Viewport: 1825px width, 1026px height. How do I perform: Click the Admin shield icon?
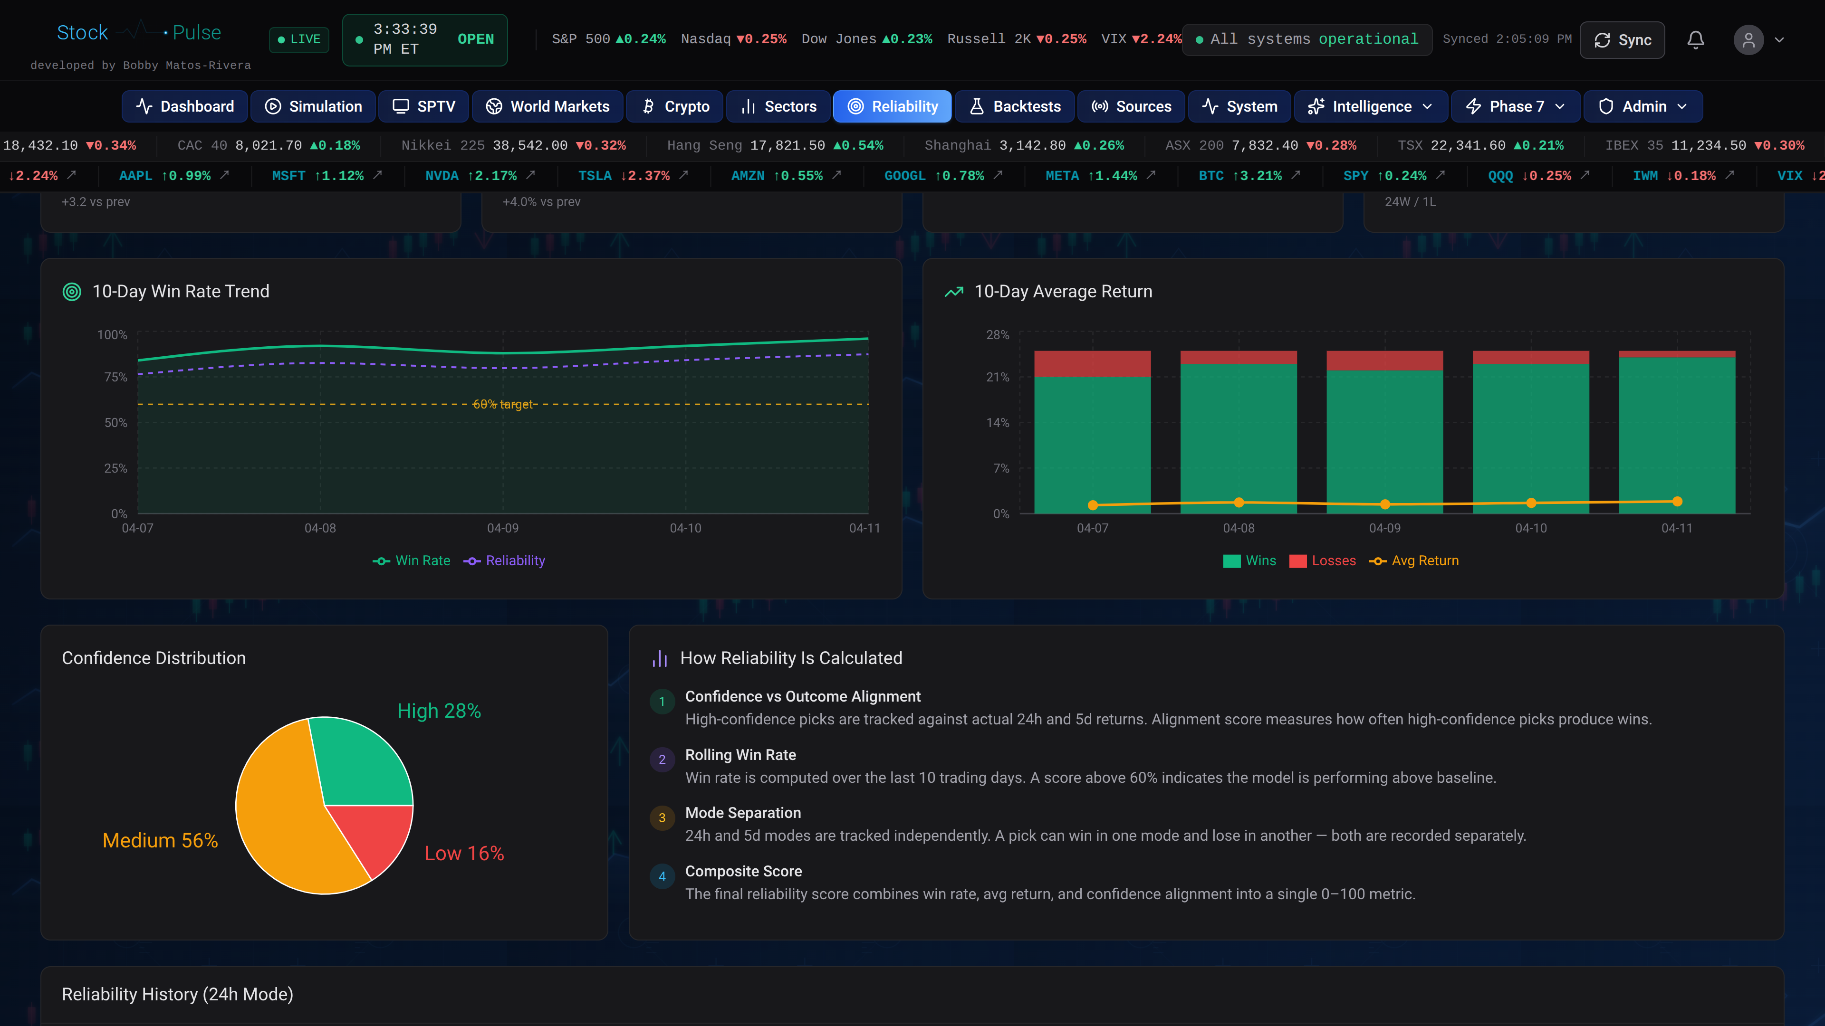[x=1606, y=106]
